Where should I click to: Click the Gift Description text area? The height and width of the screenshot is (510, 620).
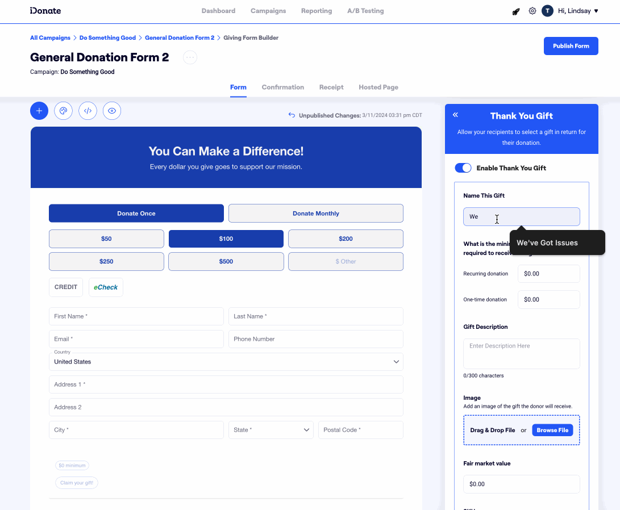tap(521, 353)
